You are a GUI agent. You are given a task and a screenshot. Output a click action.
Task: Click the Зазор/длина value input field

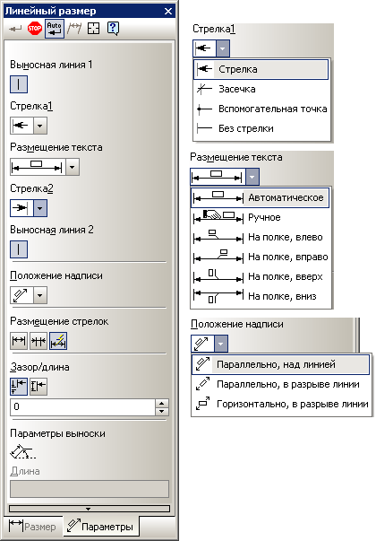click(82, 407)
